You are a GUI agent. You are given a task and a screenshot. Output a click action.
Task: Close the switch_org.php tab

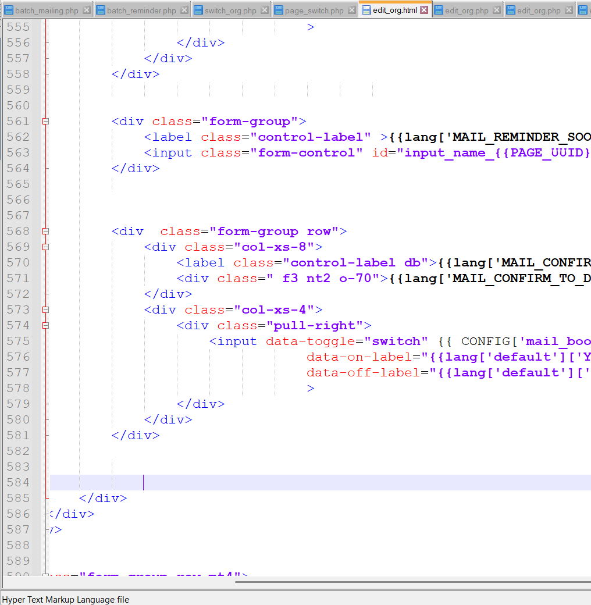[264, 10]
